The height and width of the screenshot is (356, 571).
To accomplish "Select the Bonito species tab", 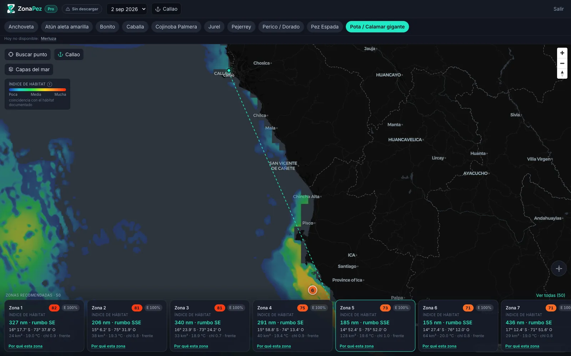I will click(107, 27).
